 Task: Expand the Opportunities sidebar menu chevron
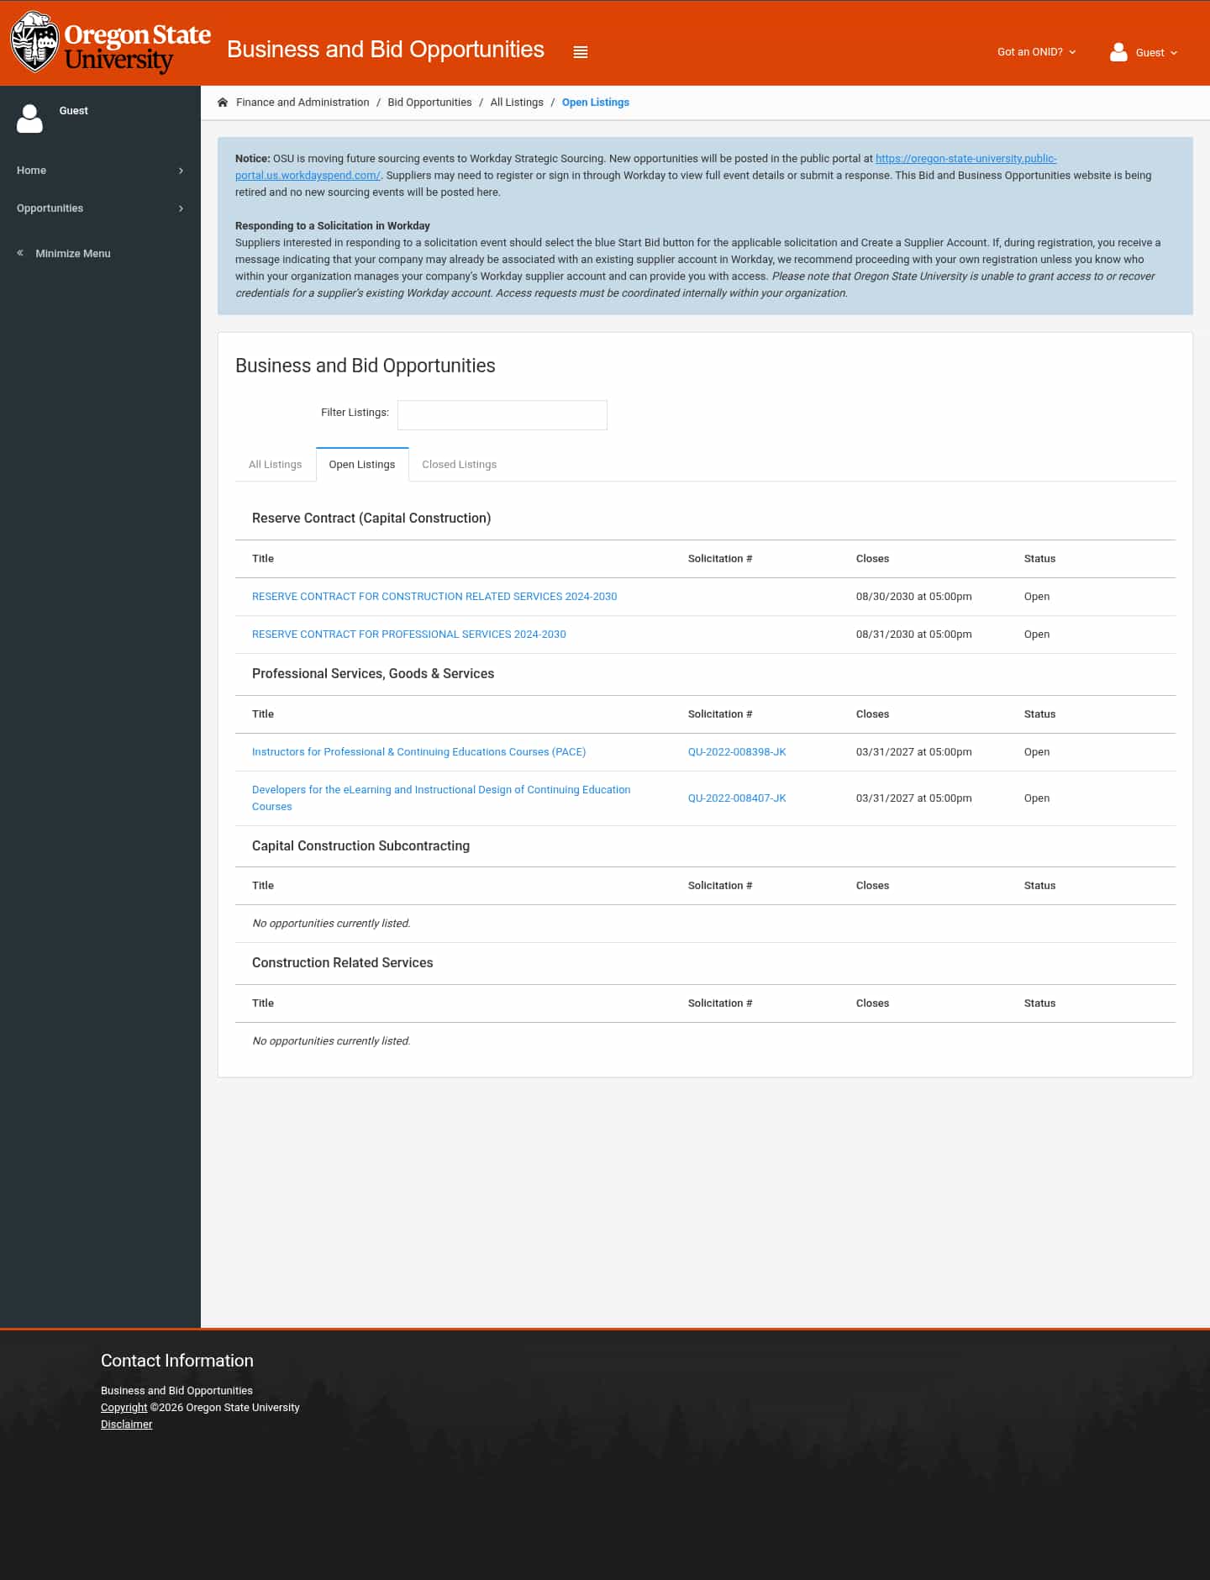pos(181,208)
